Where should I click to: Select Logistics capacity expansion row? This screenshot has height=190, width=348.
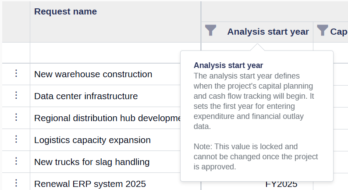[x=92, y=140]
